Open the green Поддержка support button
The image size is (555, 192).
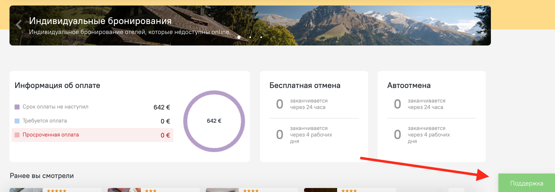[x=526, y=183]
